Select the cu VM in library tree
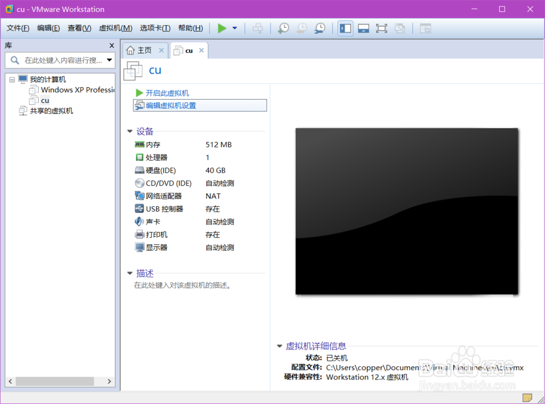This screenshot has width=545, height=404. (x=45, y=100)
